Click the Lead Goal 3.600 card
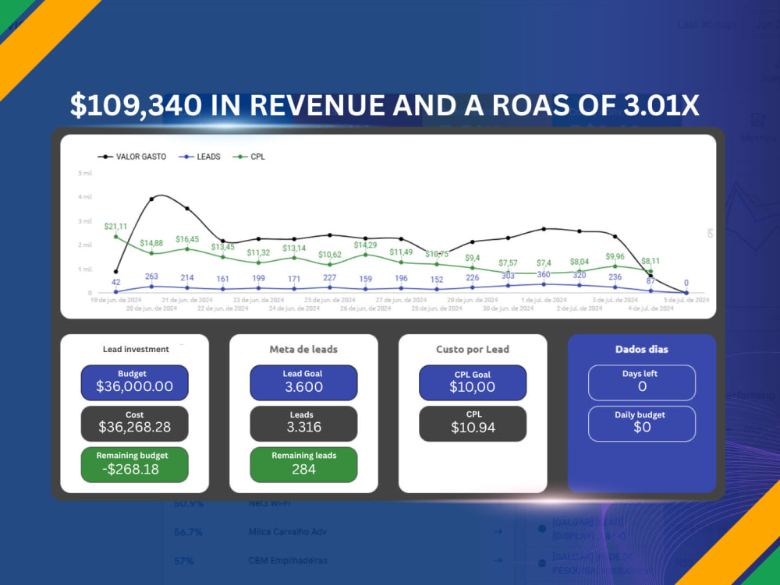The height and width of the screenshot is (585, 780). pos(303,382)
